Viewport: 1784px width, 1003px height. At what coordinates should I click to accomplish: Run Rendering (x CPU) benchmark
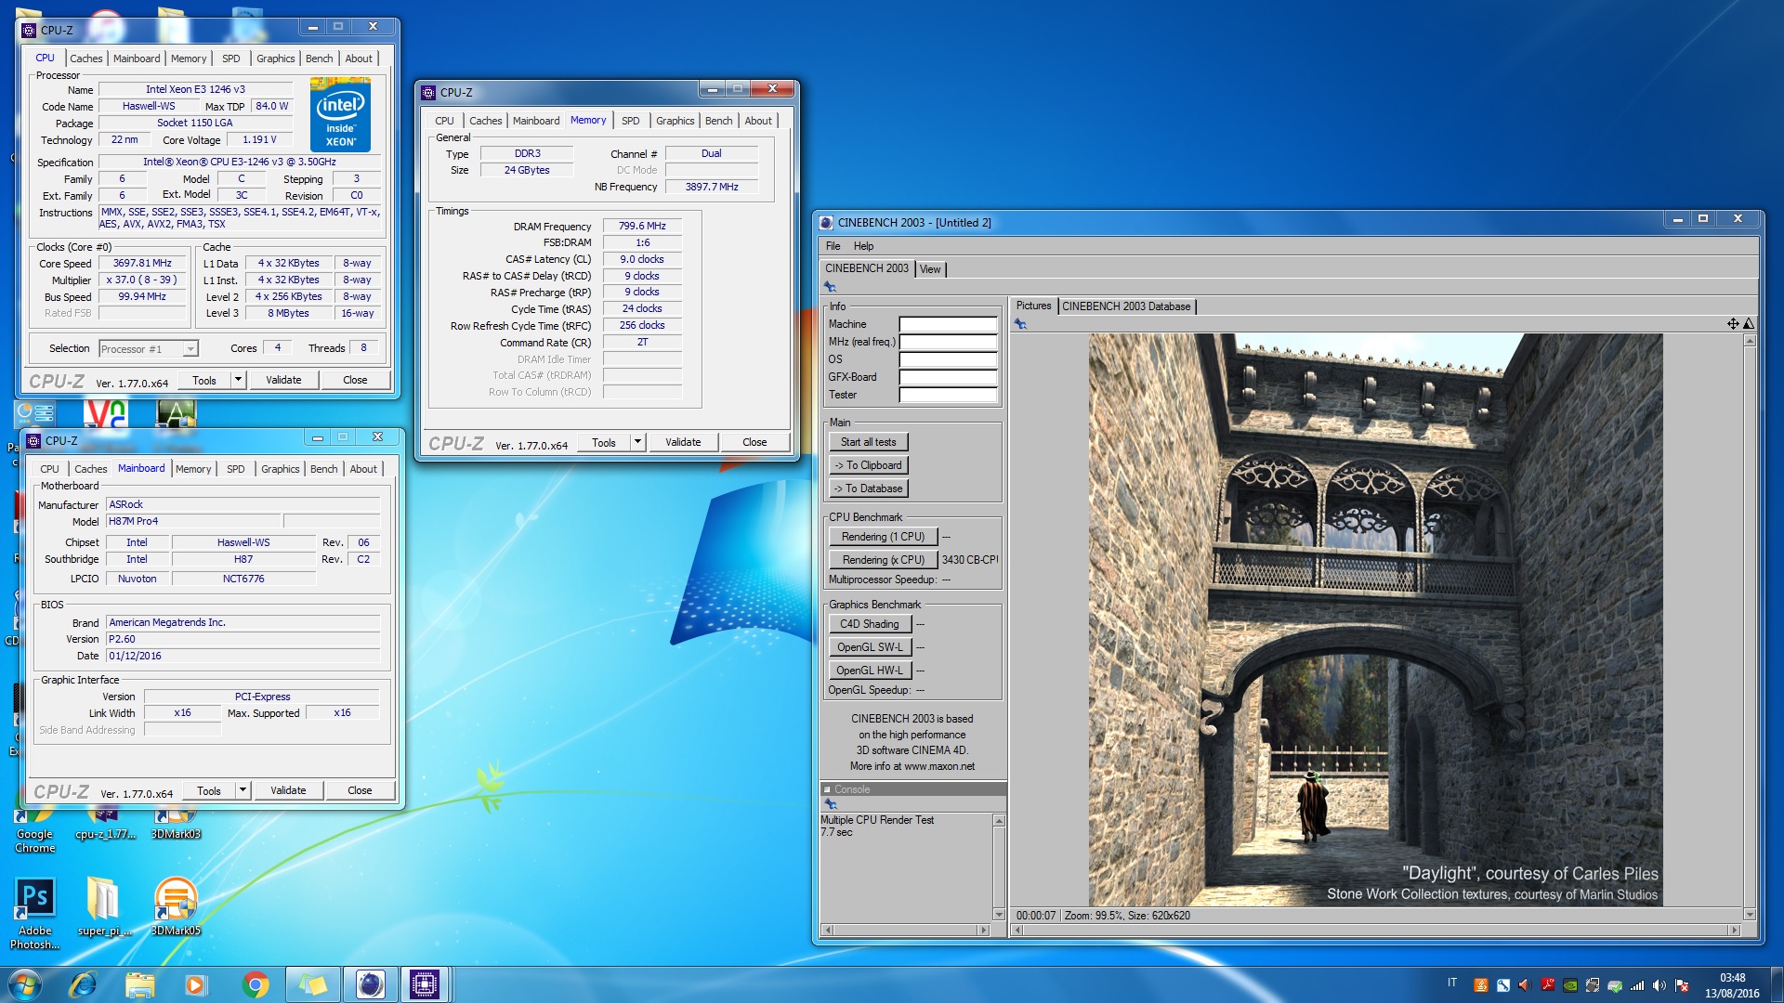click(883, 560)
